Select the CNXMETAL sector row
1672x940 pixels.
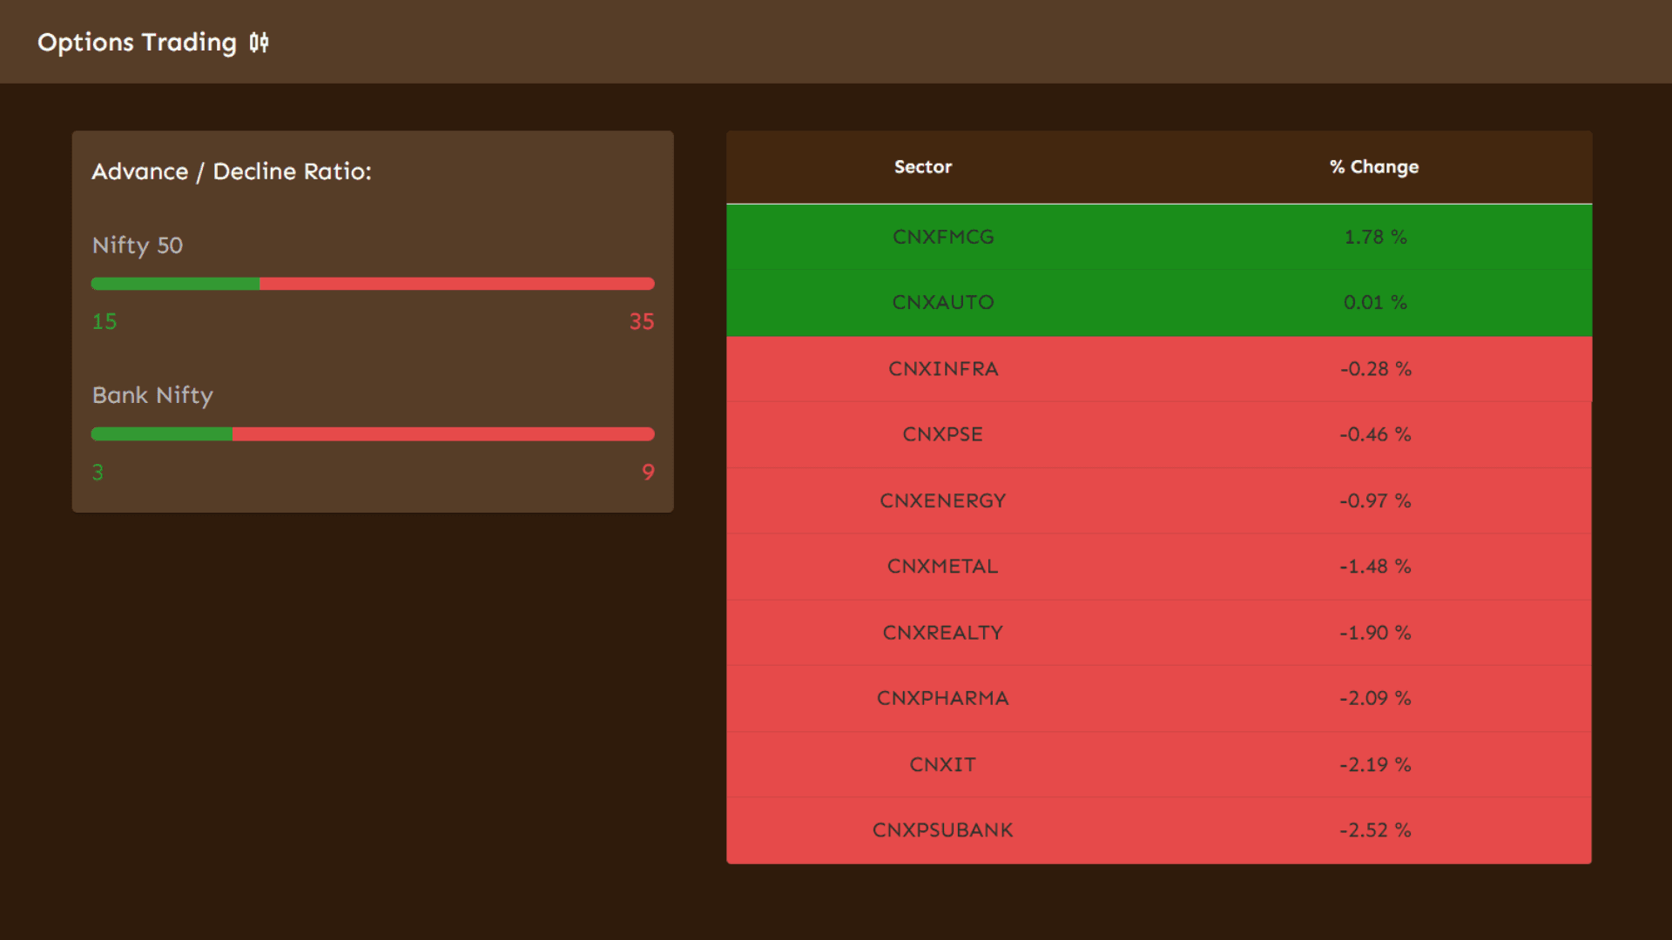tap(943, 566)
